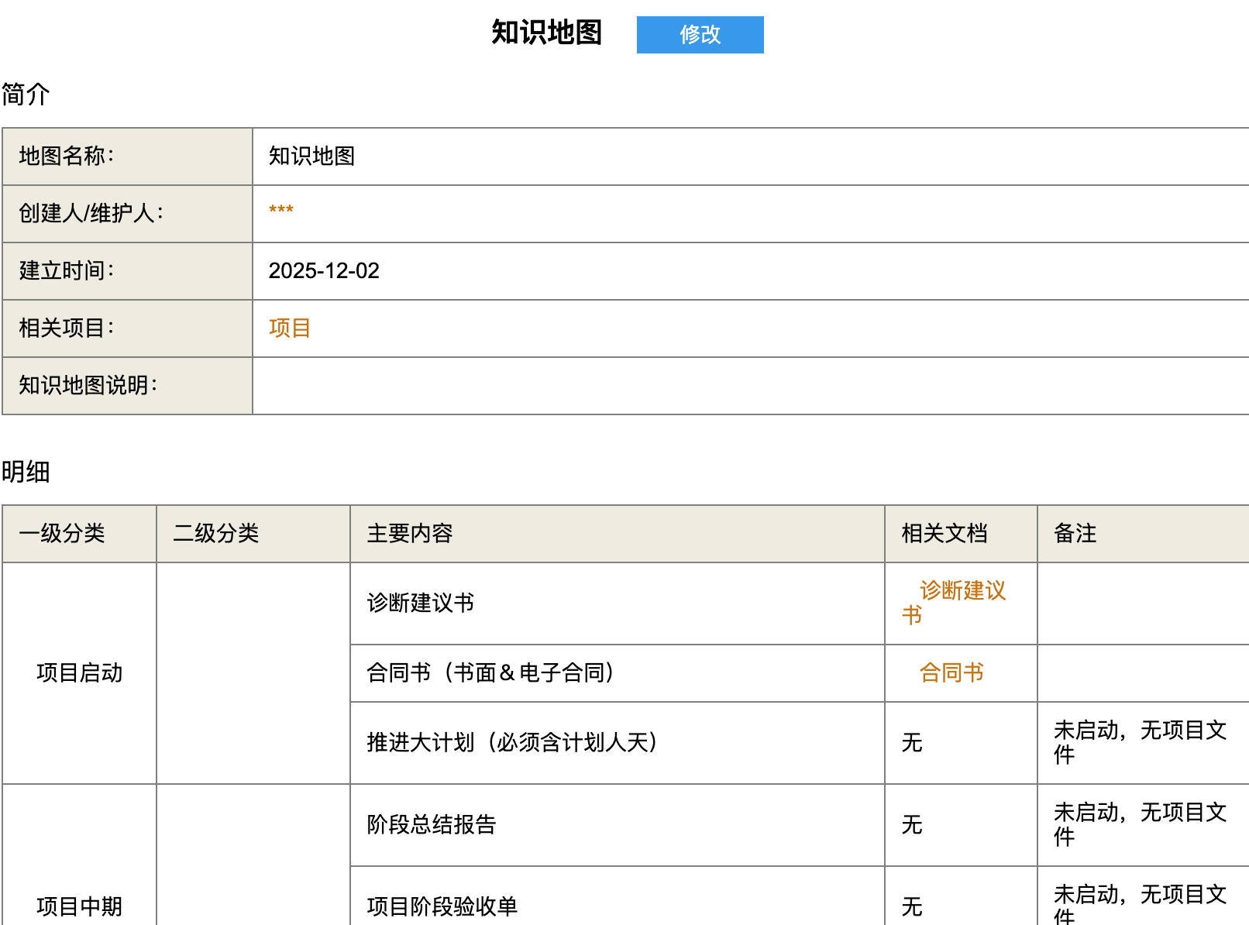Select the 项目启动 category cell
The image size is (1249, 925).
(x=79, y=673)
